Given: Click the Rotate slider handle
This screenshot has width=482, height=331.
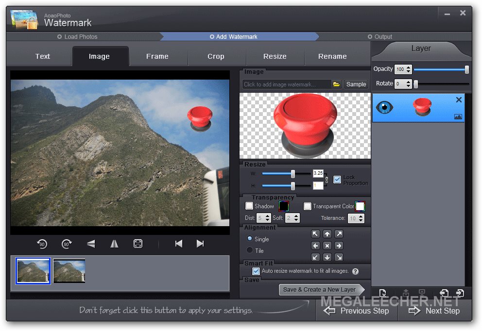Looking at the screenshot, I should [416, 84].
